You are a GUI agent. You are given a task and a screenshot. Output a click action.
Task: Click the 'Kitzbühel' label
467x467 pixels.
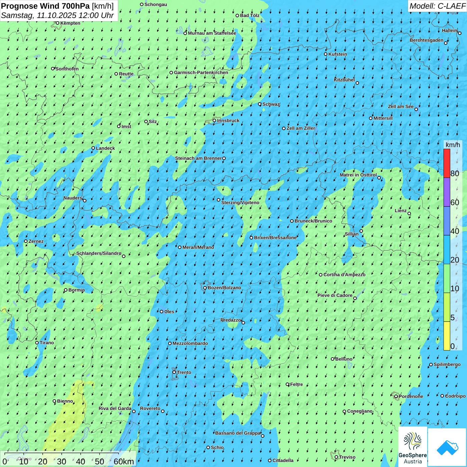click(344, 80)
